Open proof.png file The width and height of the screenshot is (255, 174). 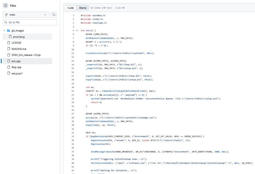(x=19, y=37)
